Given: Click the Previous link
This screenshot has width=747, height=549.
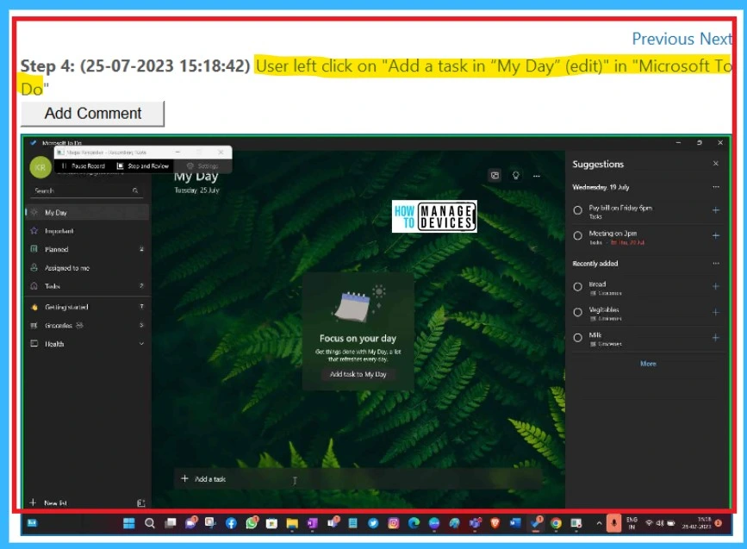Looking at the screenshot, I should (663, 39).
